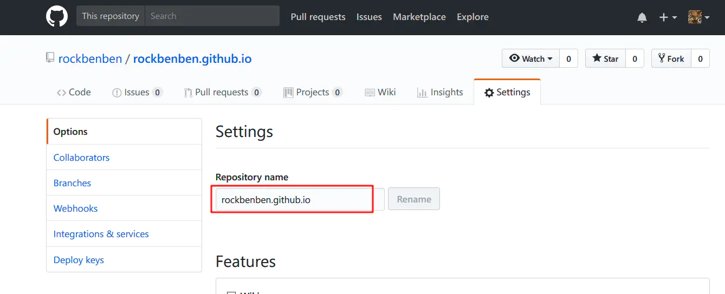Star this repository

coord(605,58)
